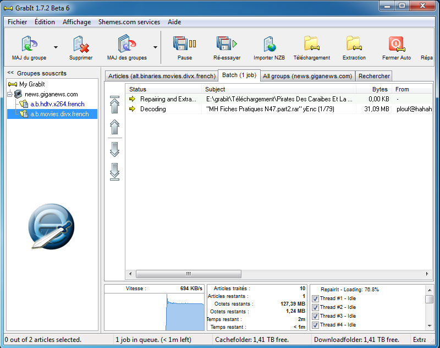The image size is (440, 348).
Task: Toggle Thread #3 checkbox
Action: (315, 316)
